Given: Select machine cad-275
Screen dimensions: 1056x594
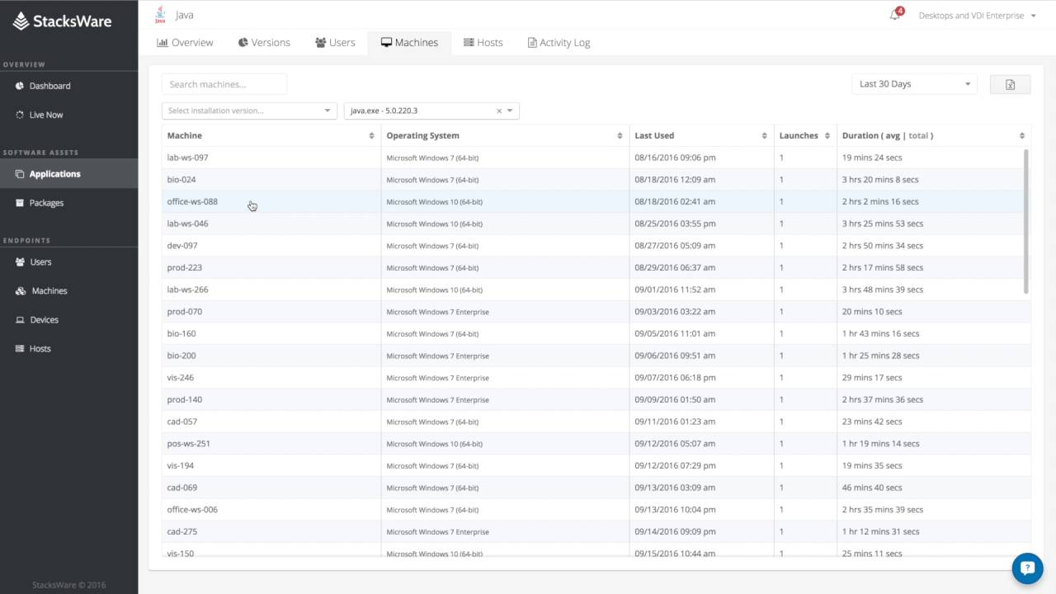Looking at the screenshot, I should [x=181, y=532].
